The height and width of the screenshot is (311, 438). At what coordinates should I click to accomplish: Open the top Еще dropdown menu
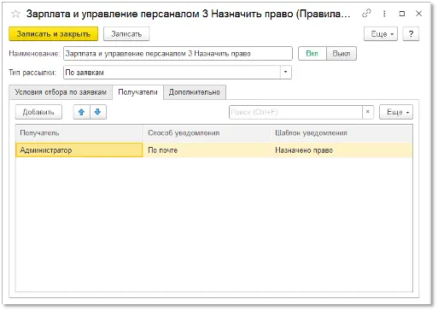381,34
